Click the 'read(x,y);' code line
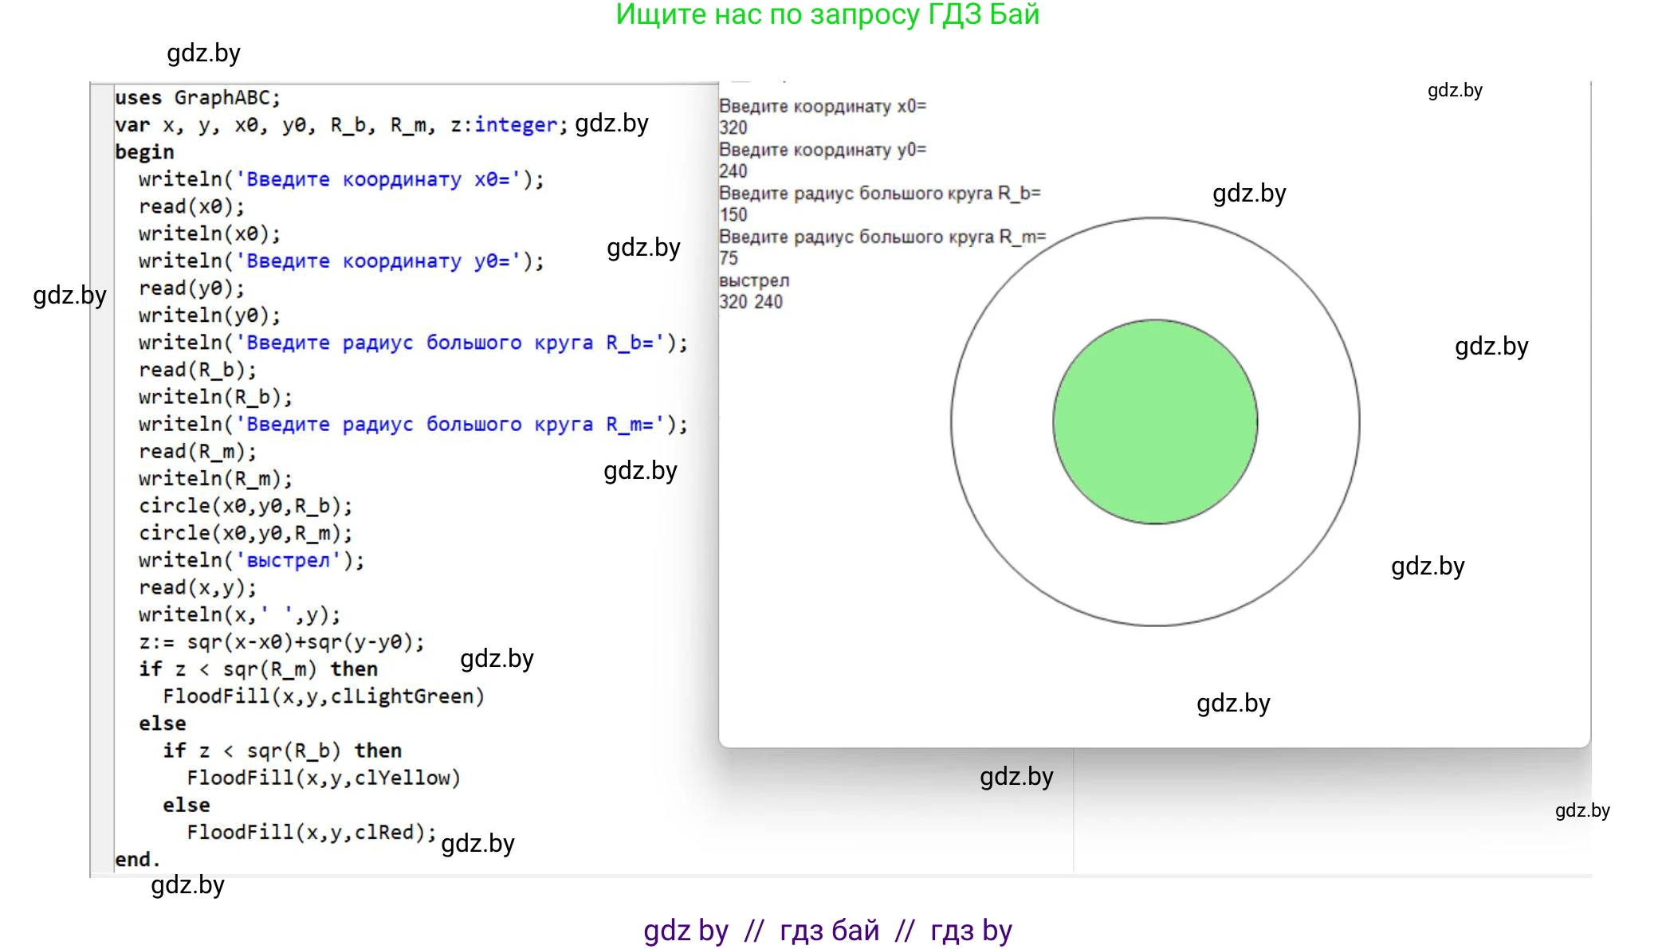Screen dimensions: 1658x949 tap(198, 588)
